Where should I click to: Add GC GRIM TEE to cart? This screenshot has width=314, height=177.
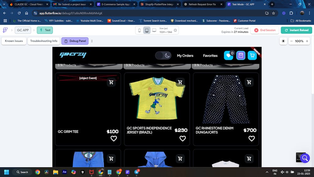pos(111,82)
